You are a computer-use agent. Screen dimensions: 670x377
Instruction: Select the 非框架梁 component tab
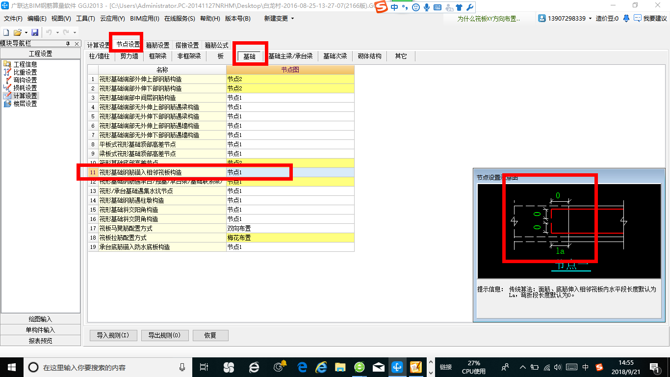point(189,56)
